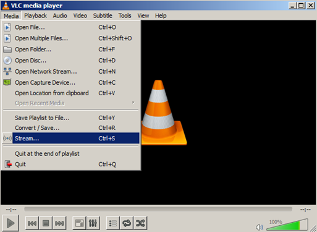Click the red exit icon beside Quit

tap(8, 165)
